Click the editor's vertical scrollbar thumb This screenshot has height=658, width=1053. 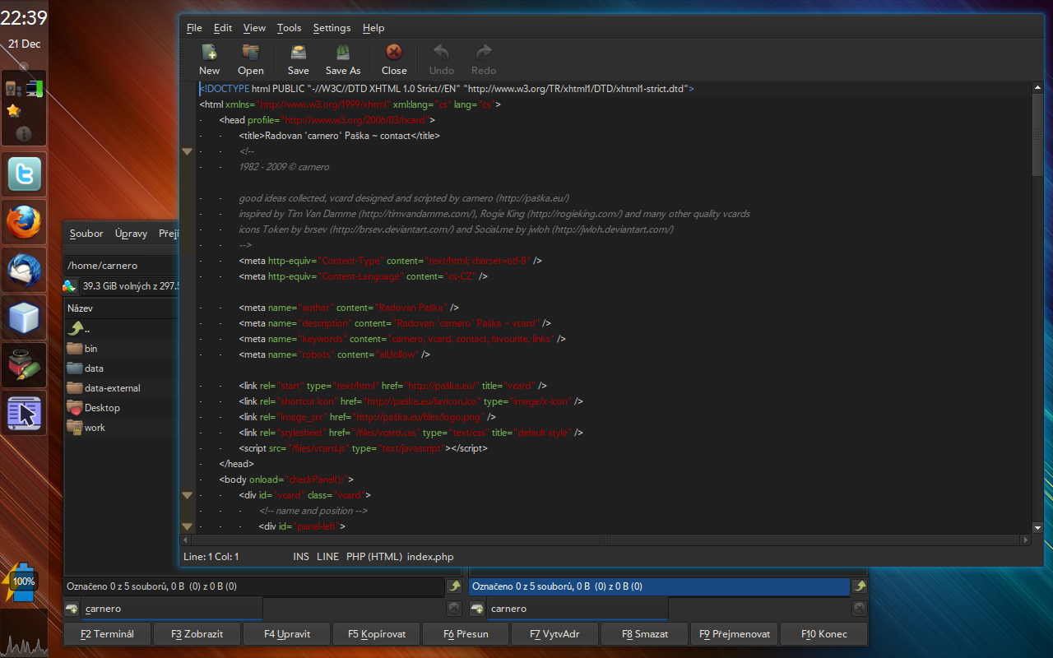click(1037, 135)
